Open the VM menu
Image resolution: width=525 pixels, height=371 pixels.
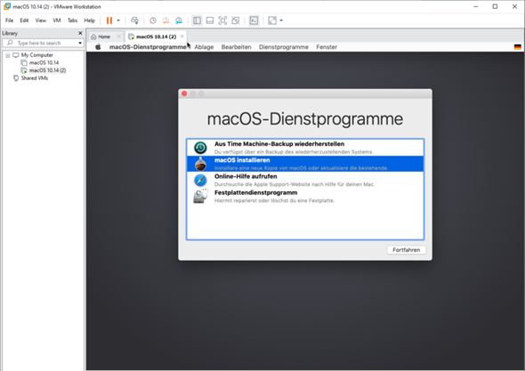(57, 20)
